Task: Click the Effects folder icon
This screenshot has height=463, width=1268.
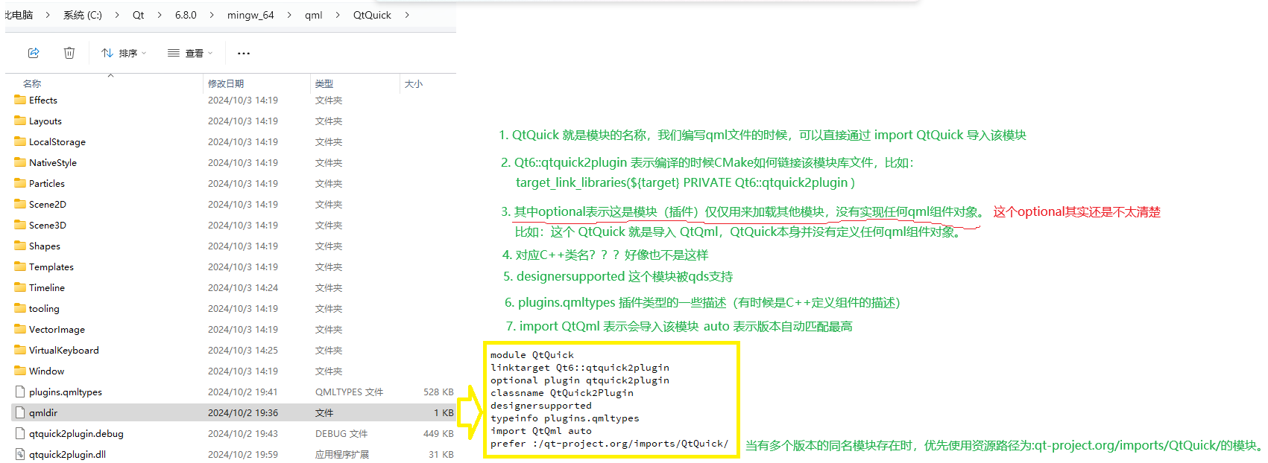Action: click(x=20, y=100)
